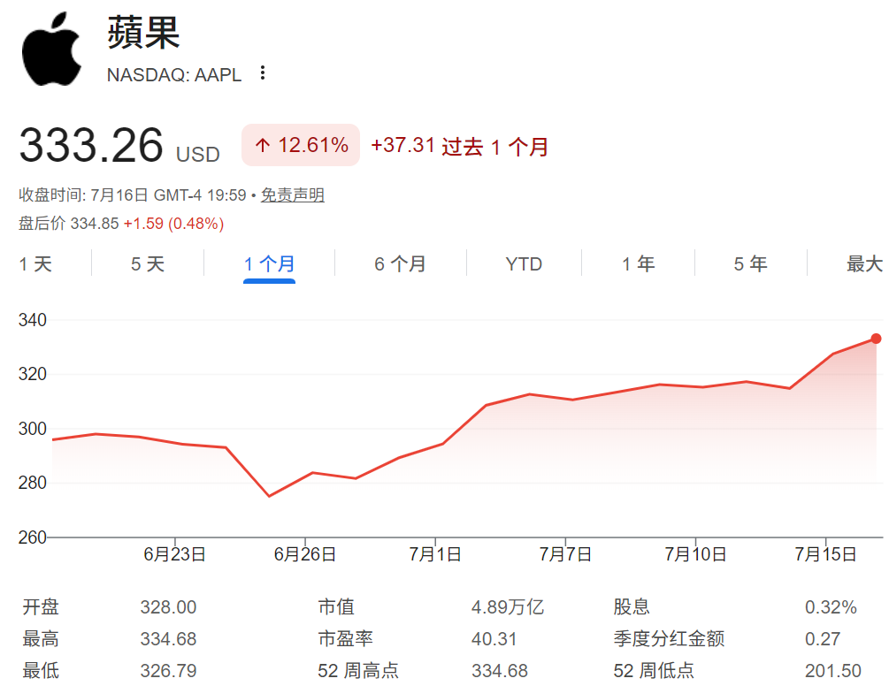This screenshot has height=686, width=889.
Task: Click the 260 y-axis label
Action: click(x=33, y=537)
